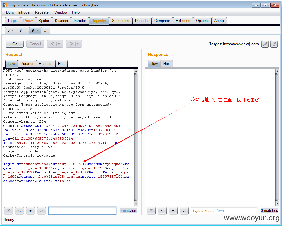Go to next match in request search

(x=41, y=210)
